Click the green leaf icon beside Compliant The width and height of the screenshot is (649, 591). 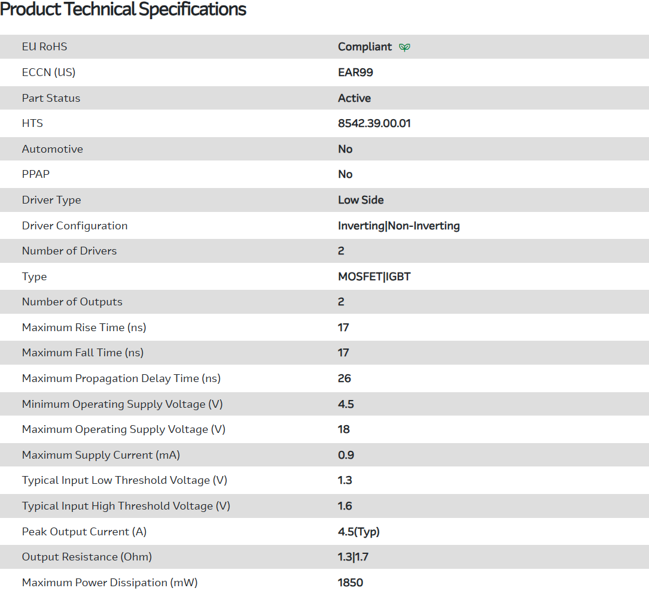pos(405,47)
